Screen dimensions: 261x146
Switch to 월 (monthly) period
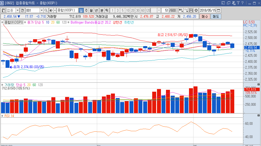[x=91, y=10]
